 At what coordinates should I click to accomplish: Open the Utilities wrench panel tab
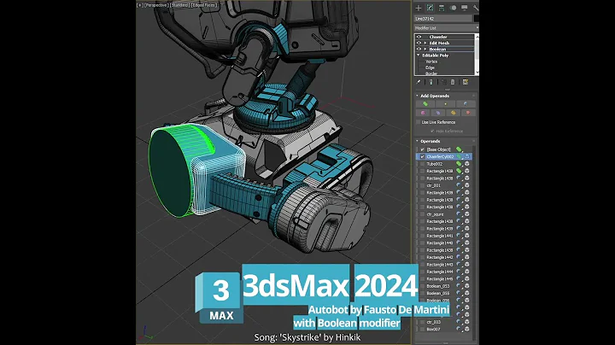[476, 8]
